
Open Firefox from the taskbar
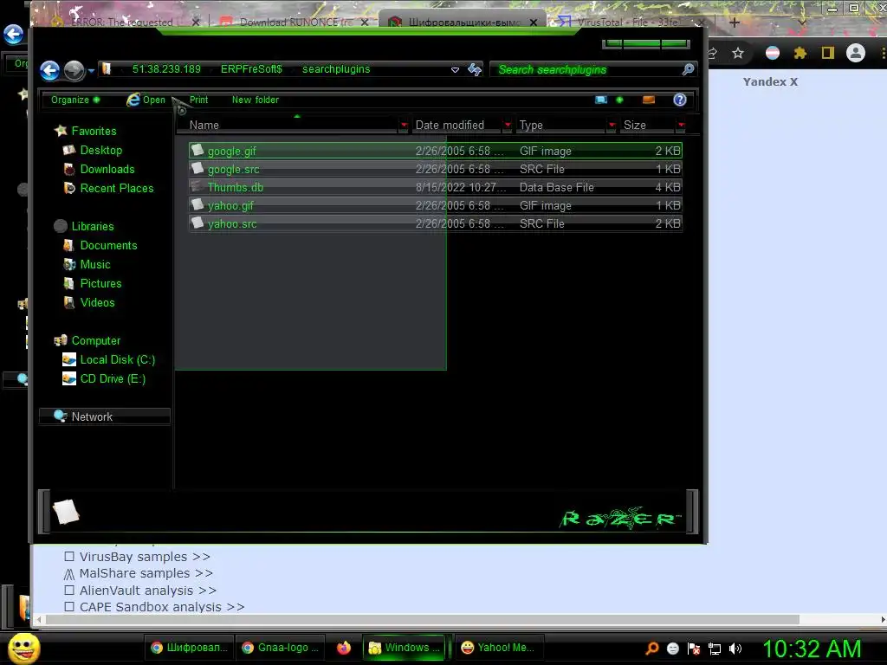coord(343,648)
